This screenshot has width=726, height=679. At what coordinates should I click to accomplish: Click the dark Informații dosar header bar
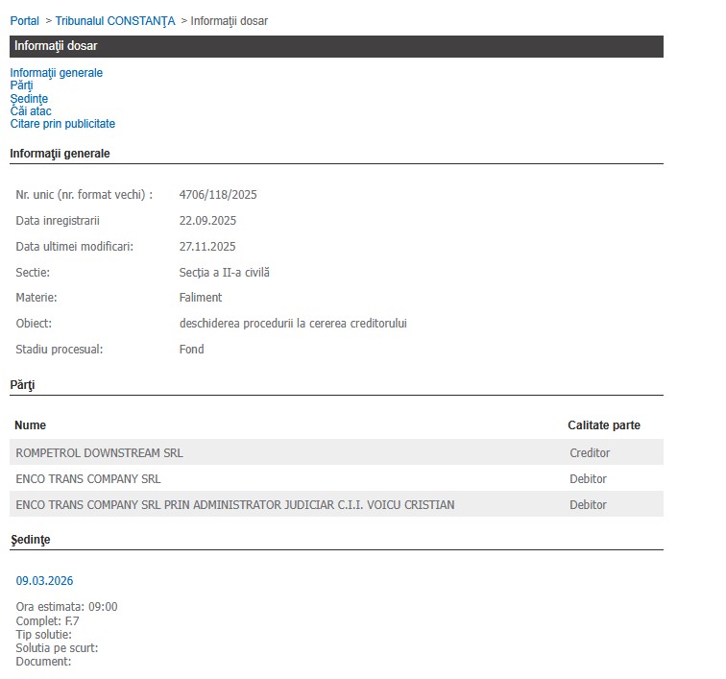[x=336, y=46]
